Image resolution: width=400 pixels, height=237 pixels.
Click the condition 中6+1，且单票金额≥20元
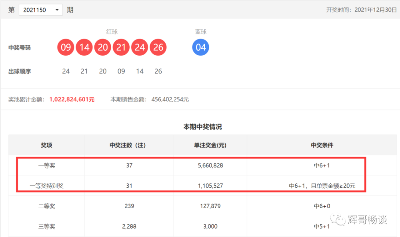point(322,186)
